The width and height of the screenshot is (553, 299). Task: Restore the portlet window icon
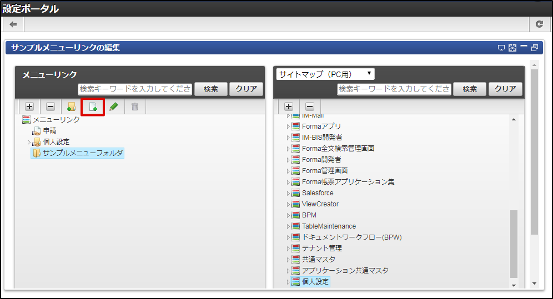tap(535, 48)
